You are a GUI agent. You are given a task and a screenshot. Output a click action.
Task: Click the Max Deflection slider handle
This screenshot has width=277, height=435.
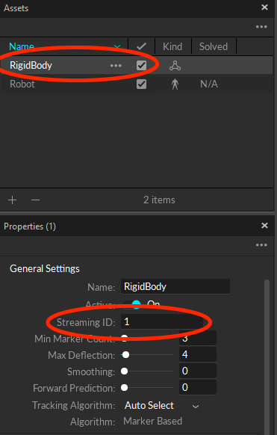[125, 355]
